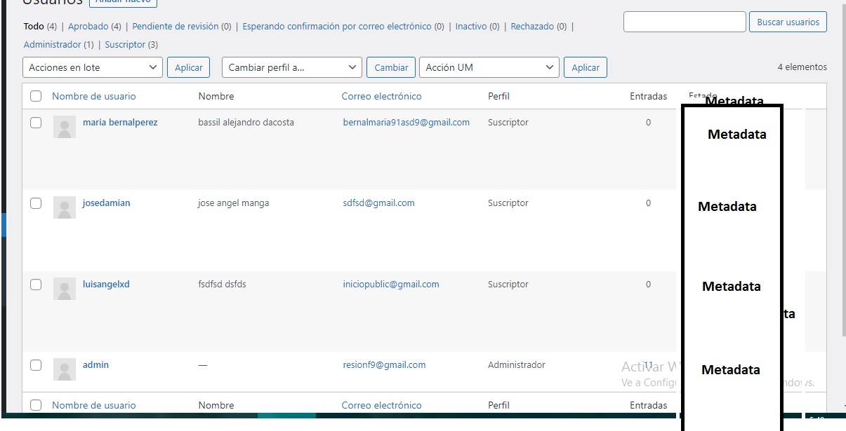
Task: Click the admin avatar image
Action: coord(65,370)
